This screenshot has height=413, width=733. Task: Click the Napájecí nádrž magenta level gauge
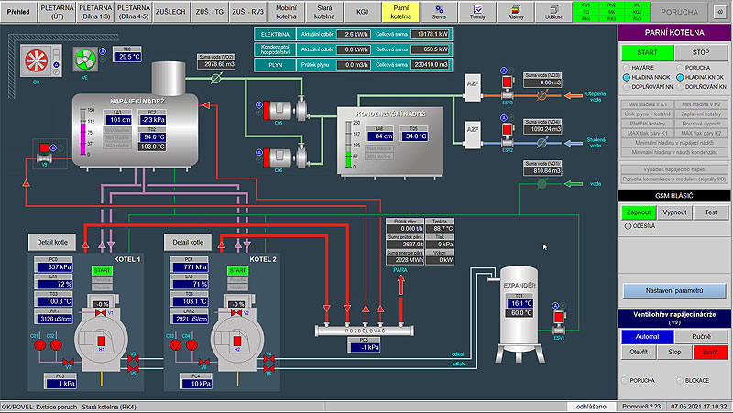pyautogui.click(x=82, y=132)
